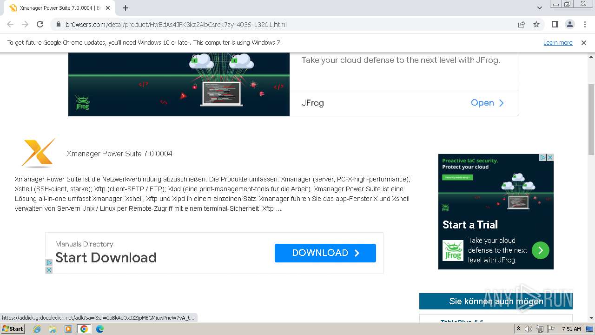Image resolution: width=595 pixels, height=335 pixels.
Task: Click the product description paragraph text
Action: [212, 194]
